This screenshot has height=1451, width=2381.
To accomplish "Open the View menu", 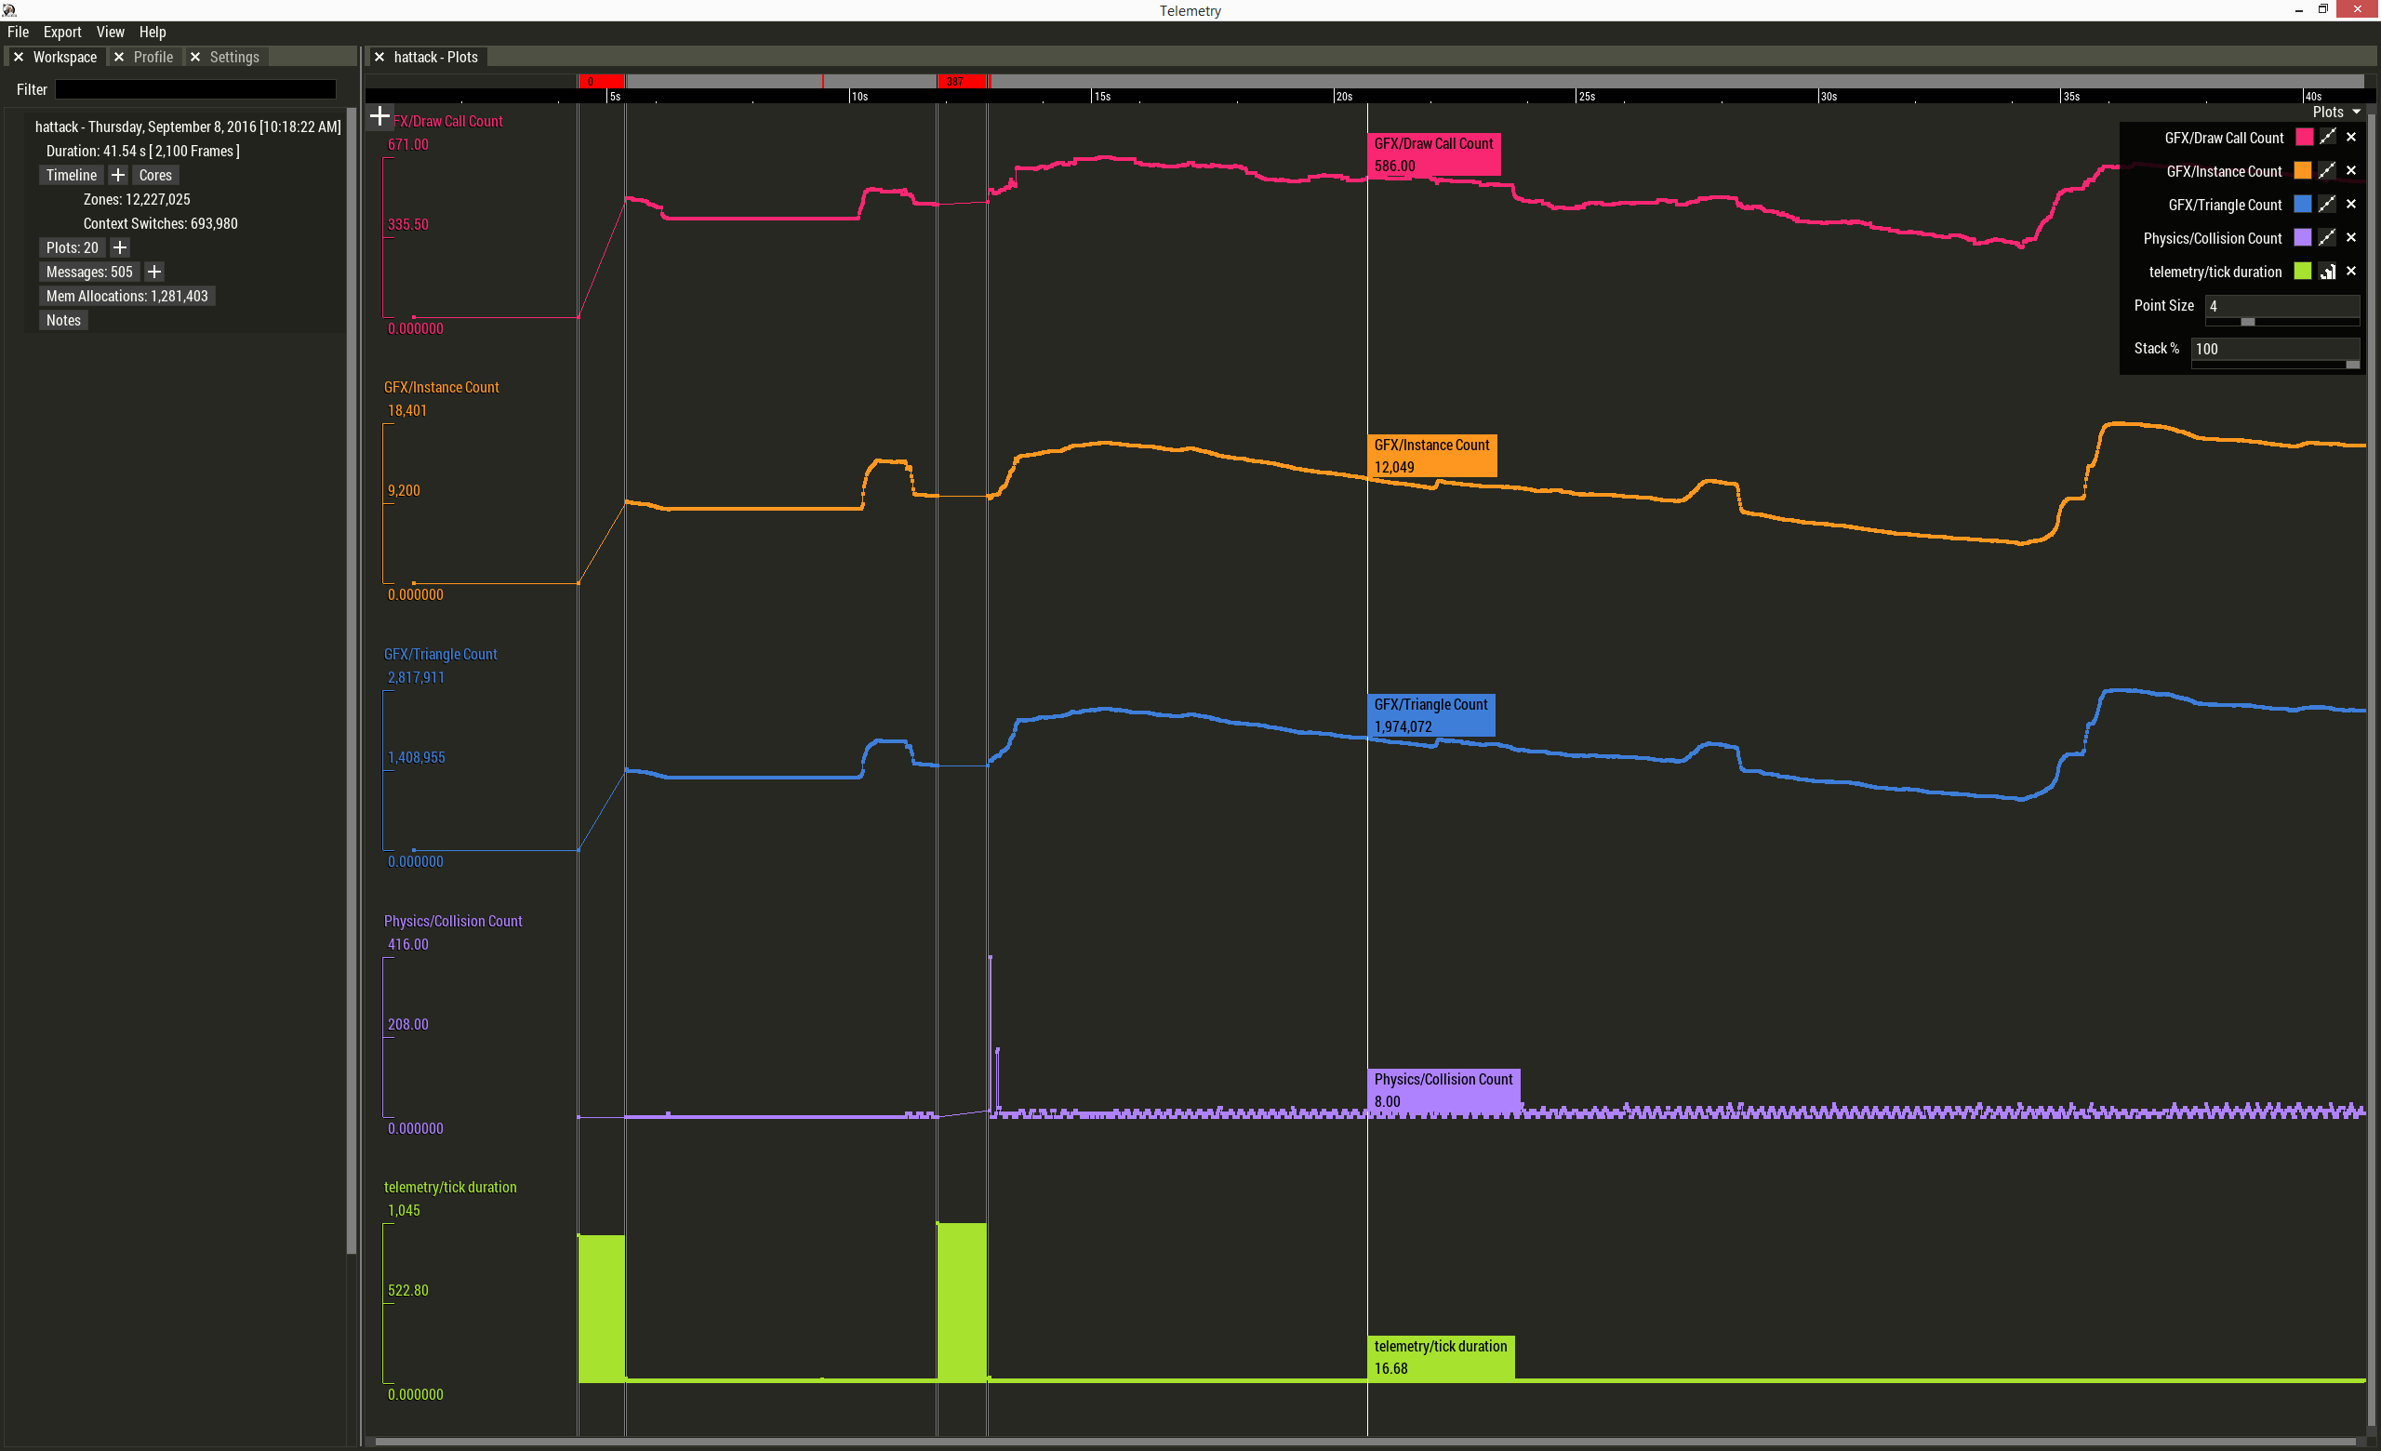I will 110,32.
